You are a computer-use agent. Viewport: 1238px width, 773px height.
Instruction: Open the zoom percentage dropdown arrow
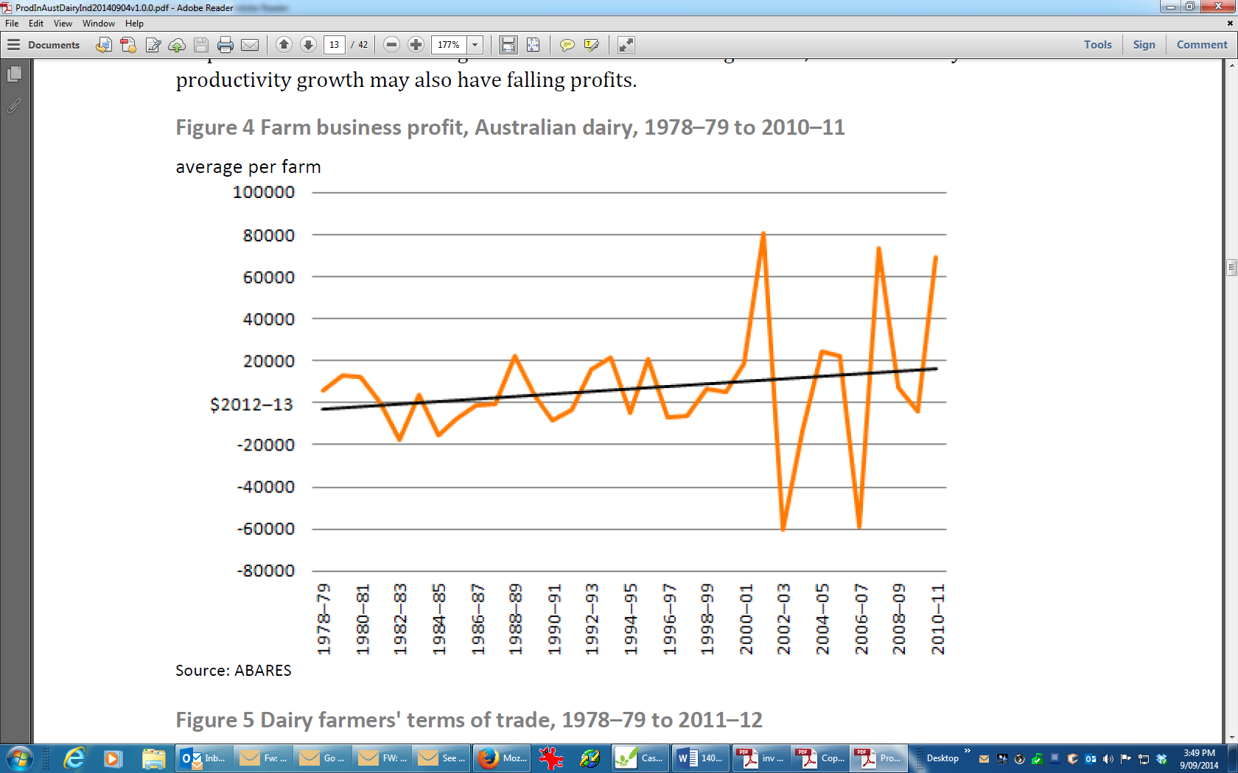[475, 45]
